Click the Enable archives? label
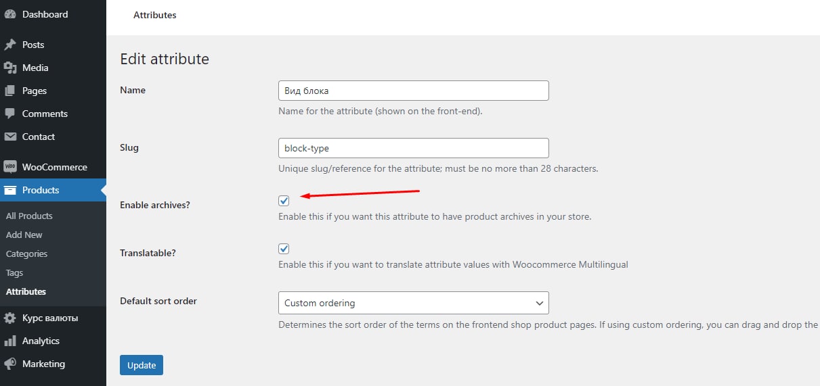 [x=155, y=205]
